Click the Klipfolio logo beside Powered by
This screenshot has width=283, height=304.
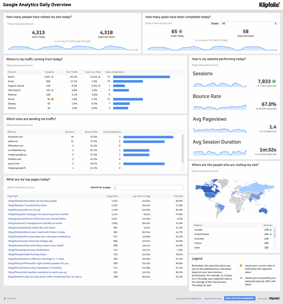pos(274,298)
